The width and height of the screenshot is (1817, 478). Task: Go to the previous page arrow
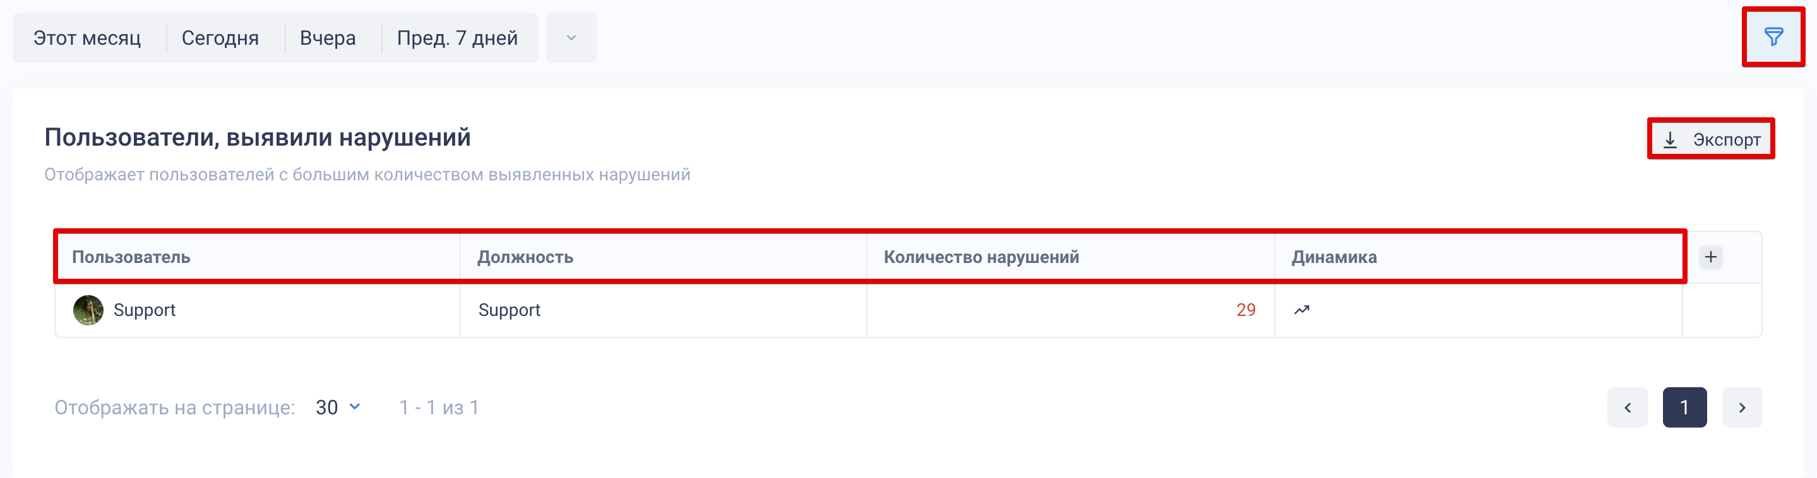tap(1627, 407)
